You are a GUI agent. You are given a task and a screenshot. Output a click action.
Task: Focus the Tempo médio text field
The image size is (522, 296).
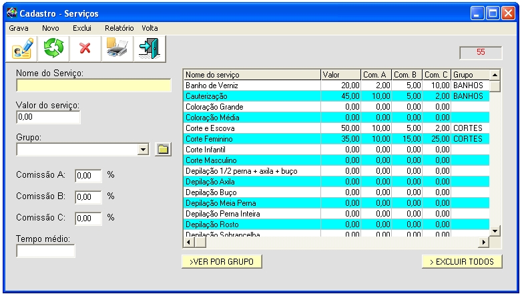coord(46,251)
